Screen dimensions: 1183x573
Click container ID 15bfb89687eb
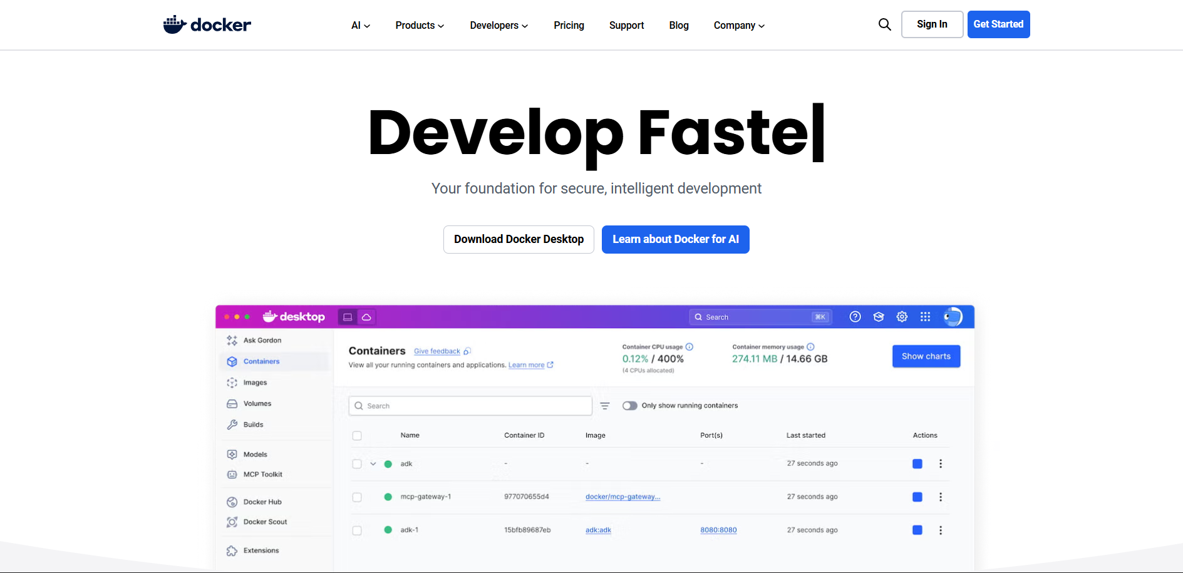(x=527, y=530)
